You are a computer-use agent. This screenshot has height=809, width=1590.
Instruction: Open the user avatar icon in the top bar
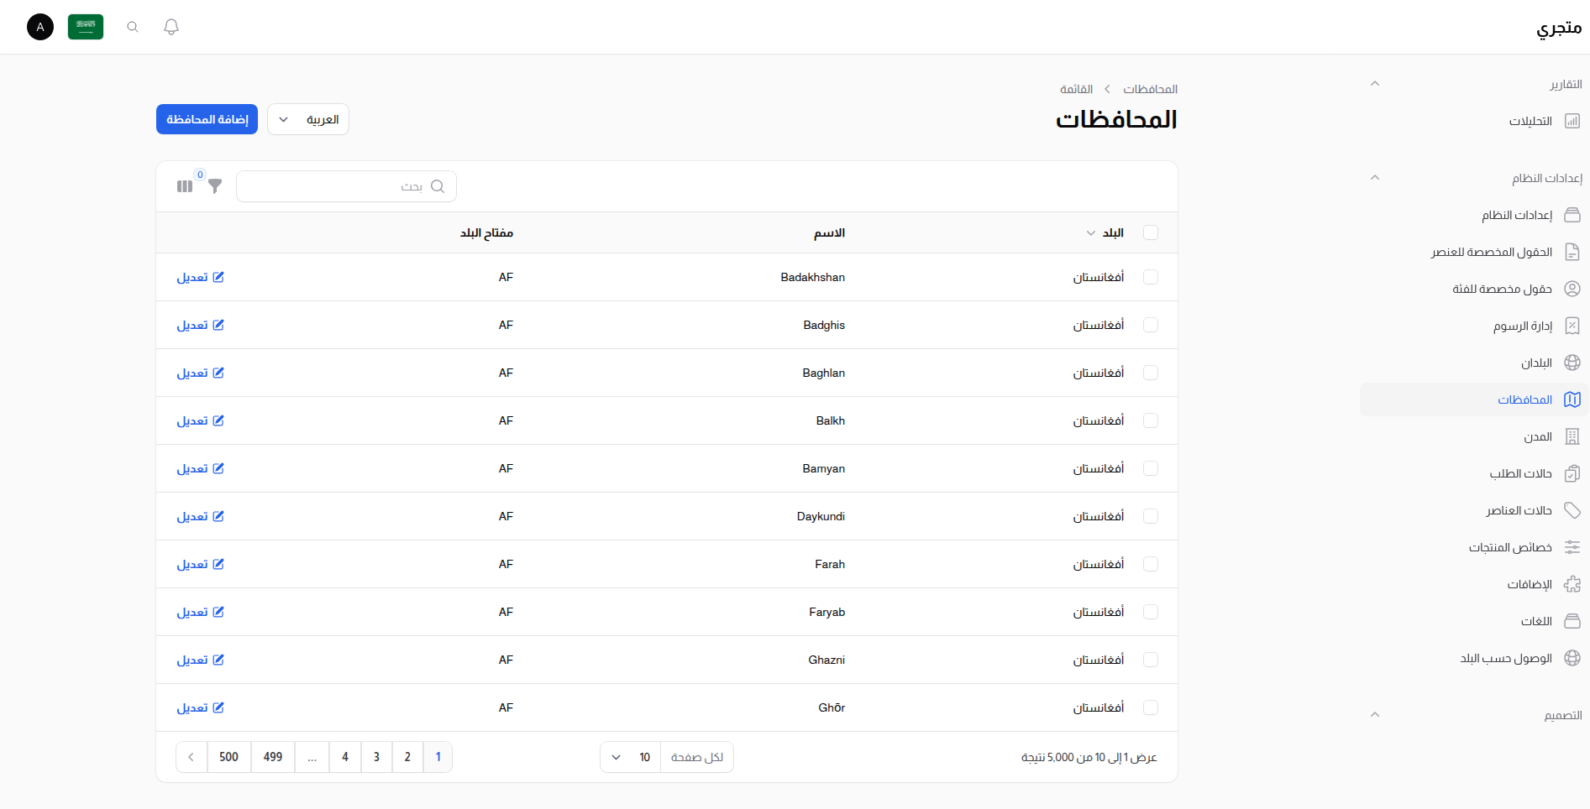(x=39, y=26)
